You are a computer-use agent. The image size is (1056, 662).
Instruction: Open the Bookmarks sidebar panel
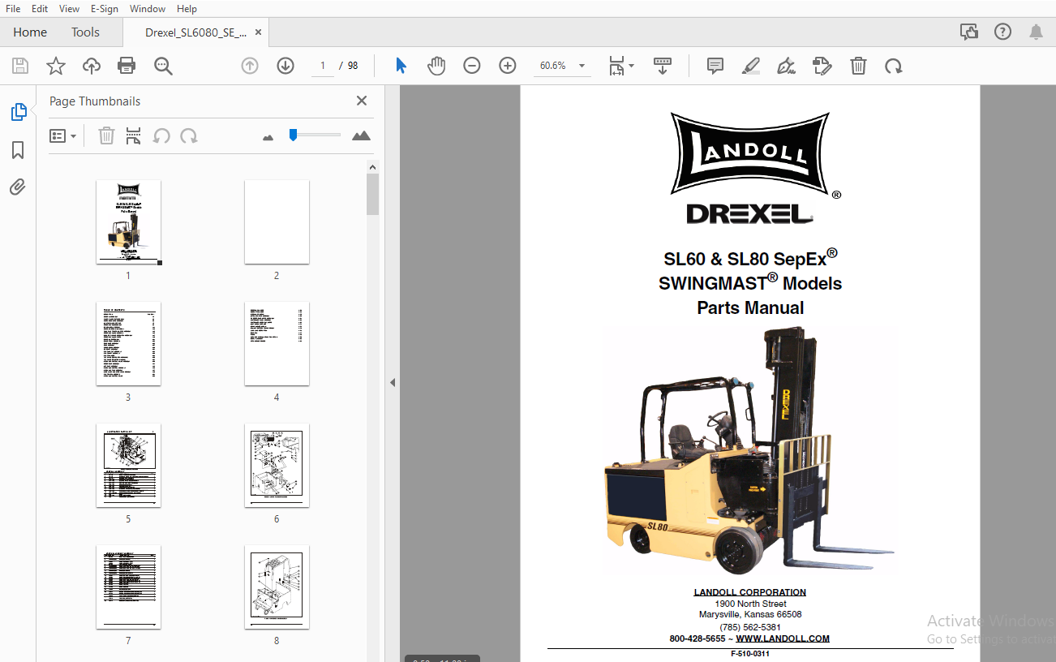point(18,150)
